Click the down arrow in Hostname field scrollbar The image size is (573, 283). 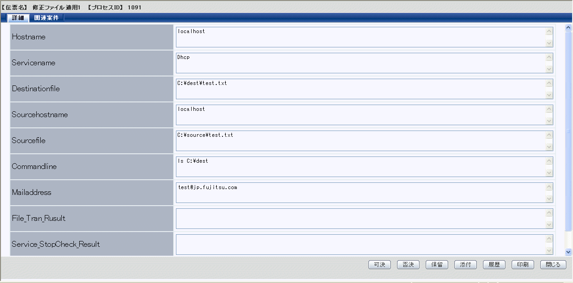[x=549, y=43]
